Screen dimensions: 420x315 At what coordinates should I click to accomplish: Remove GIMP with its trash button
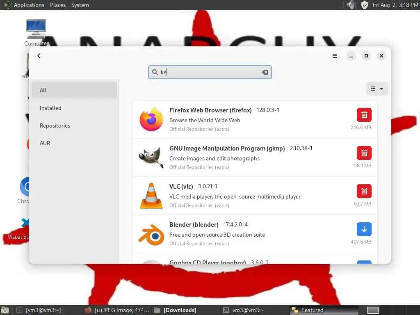pyautogui.click(x=364, y=153)
